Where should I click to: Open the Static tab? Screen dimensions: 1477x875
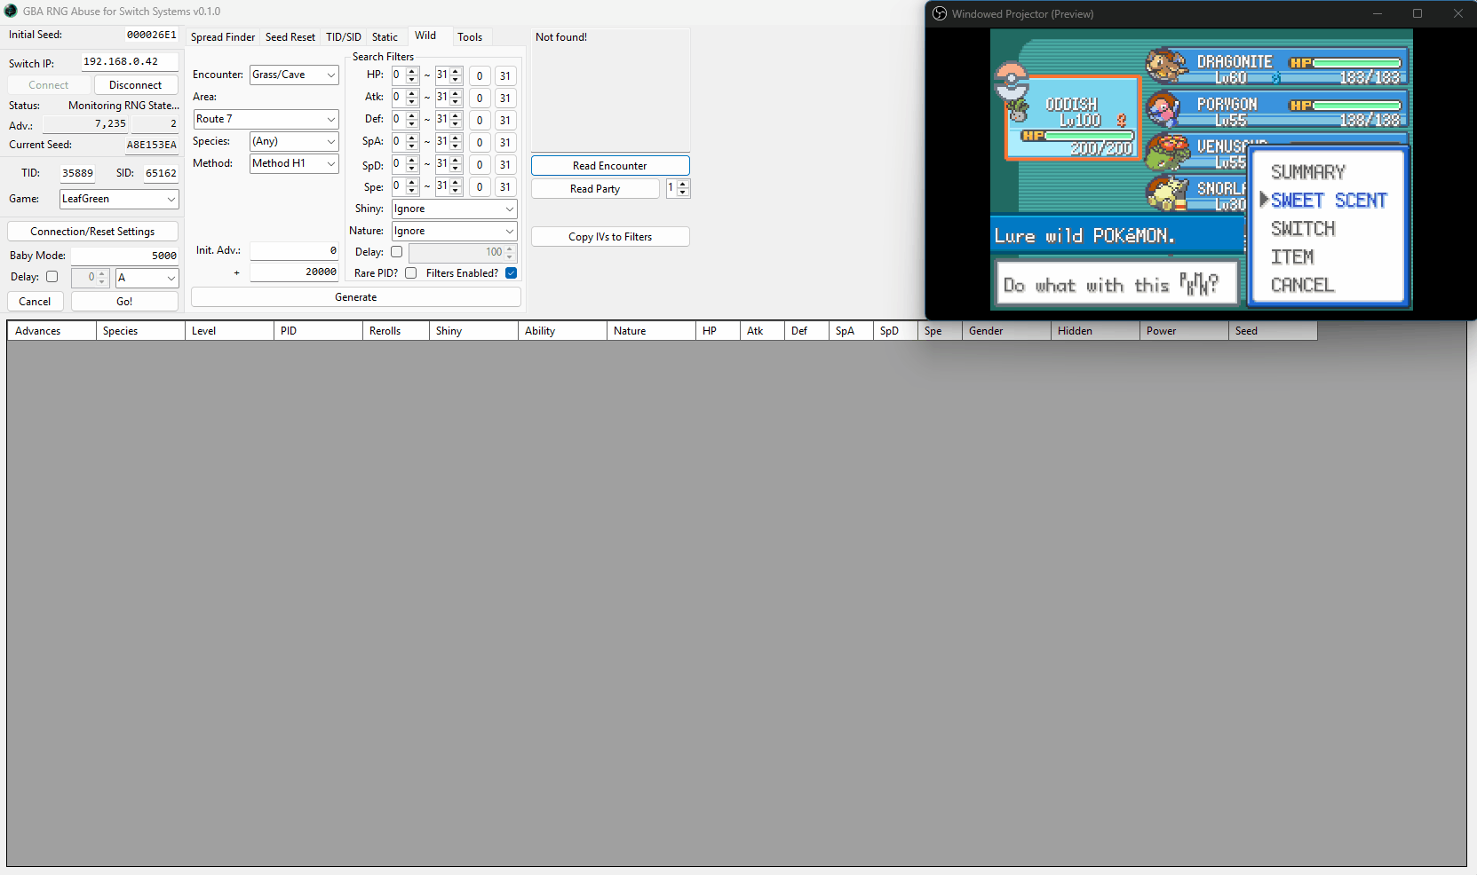385,37
